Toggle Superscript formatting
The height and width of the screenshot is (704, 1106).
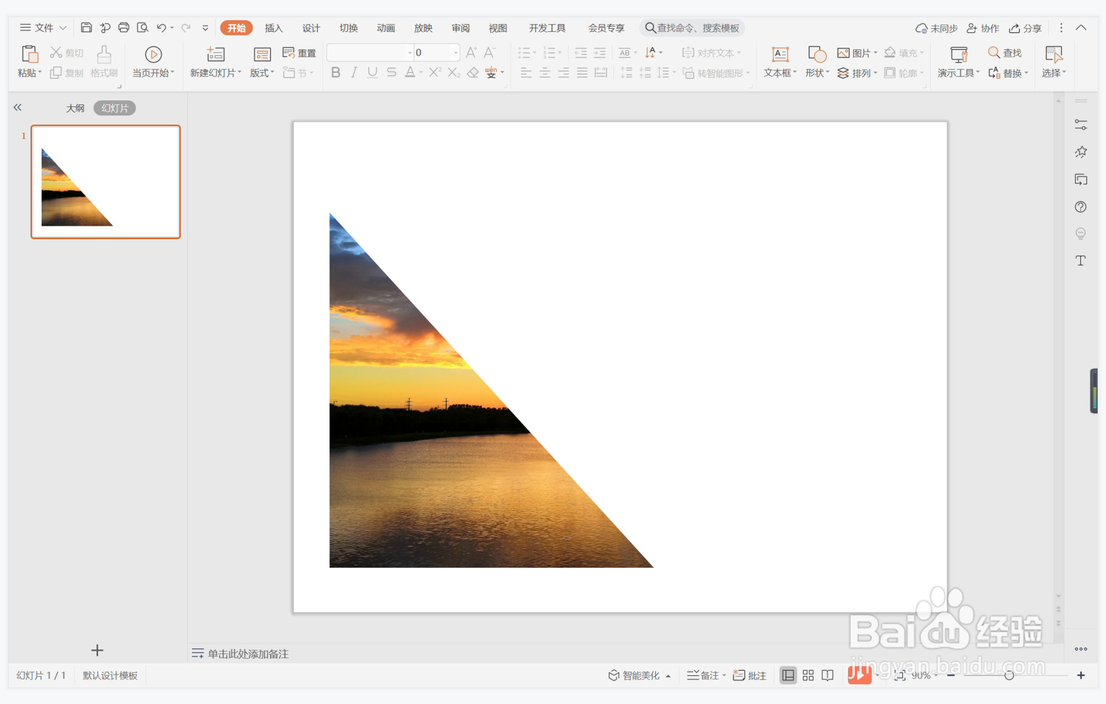[435, 72]
